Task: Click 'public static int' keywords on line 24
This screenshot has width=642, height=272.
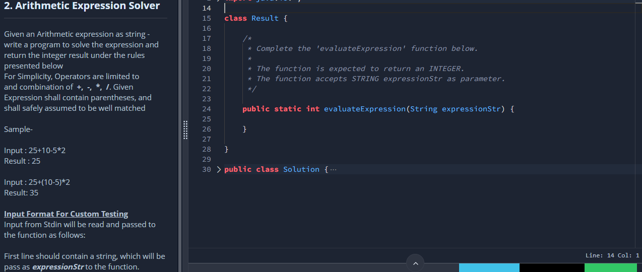Action: coord(281,109)
